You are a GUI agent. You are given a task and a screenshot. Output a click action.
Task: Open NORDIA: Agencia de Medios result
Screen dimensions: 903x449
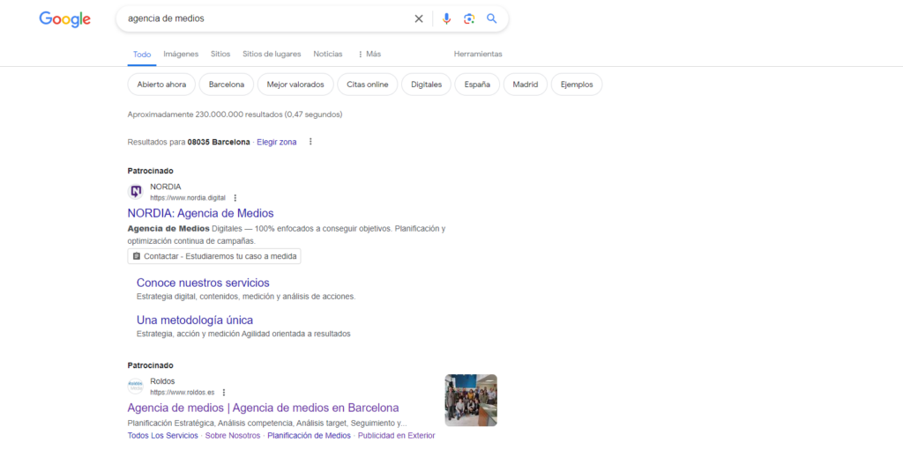coord(200,213)
